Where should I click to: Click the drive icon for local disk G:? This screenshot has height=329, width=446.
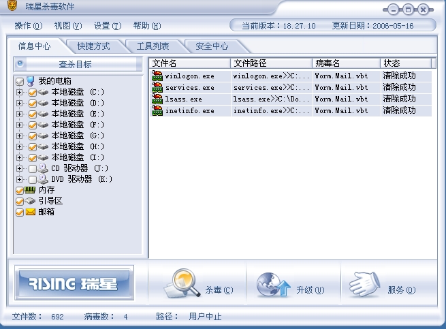[x=43, y=136]
